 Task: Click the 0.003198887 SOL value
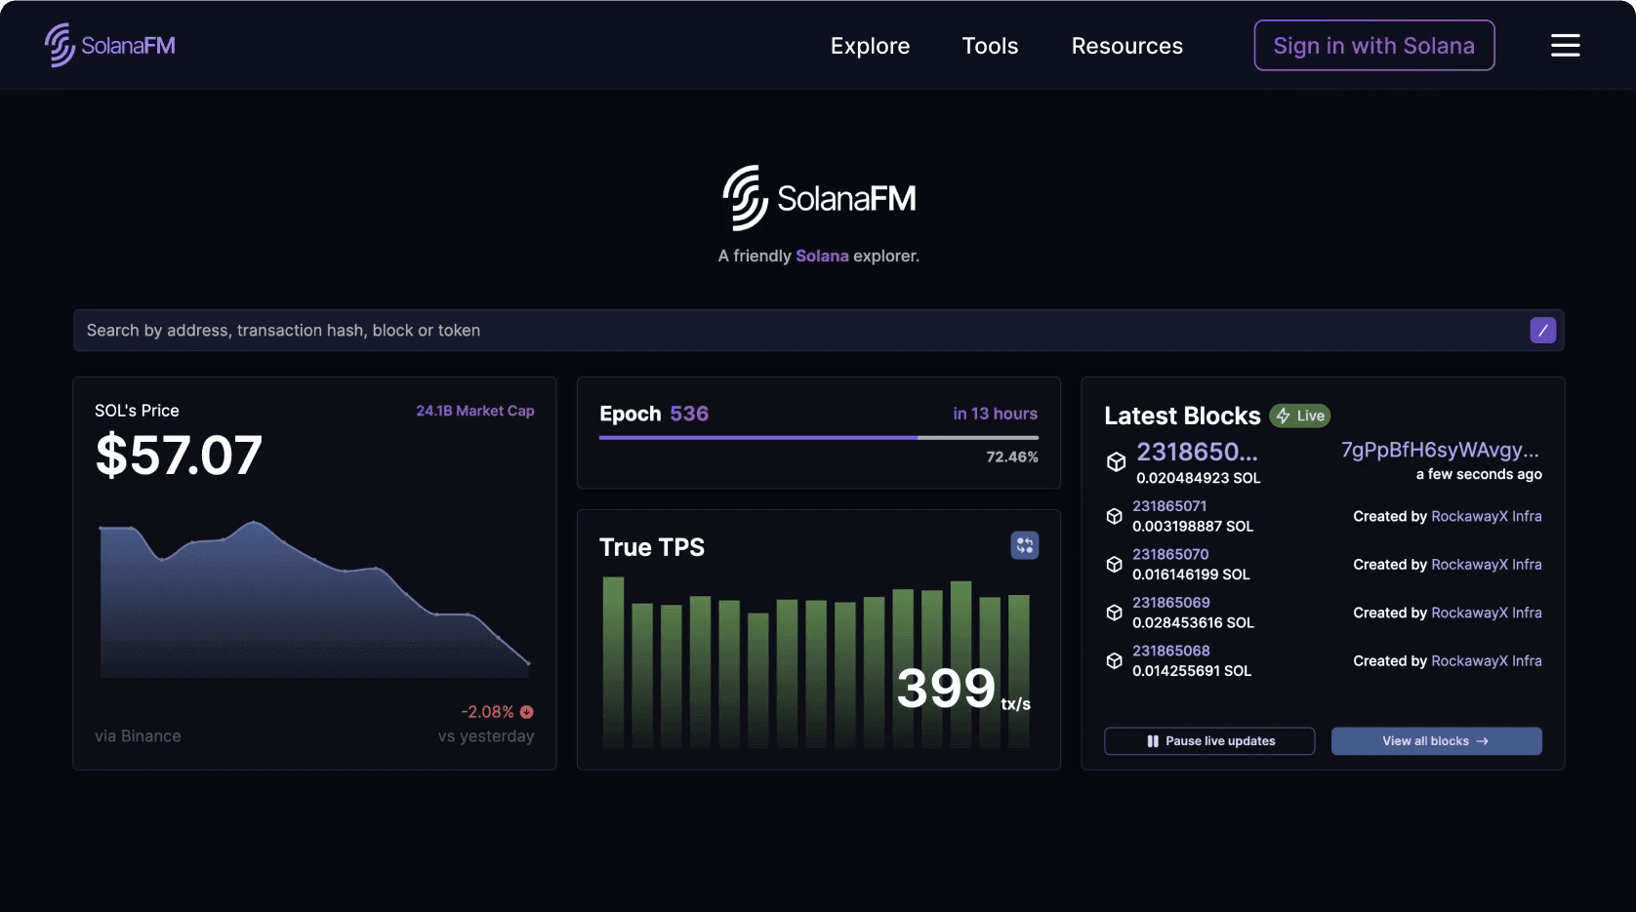point(1193,526)
